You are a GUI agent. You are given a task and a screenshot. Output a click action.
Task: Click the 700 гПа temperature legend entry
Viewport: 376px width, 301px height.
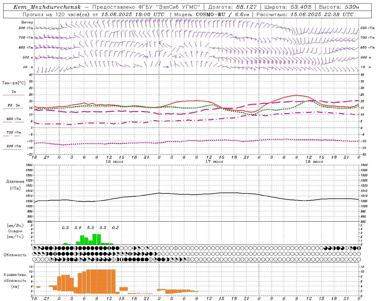pos(14,133)
